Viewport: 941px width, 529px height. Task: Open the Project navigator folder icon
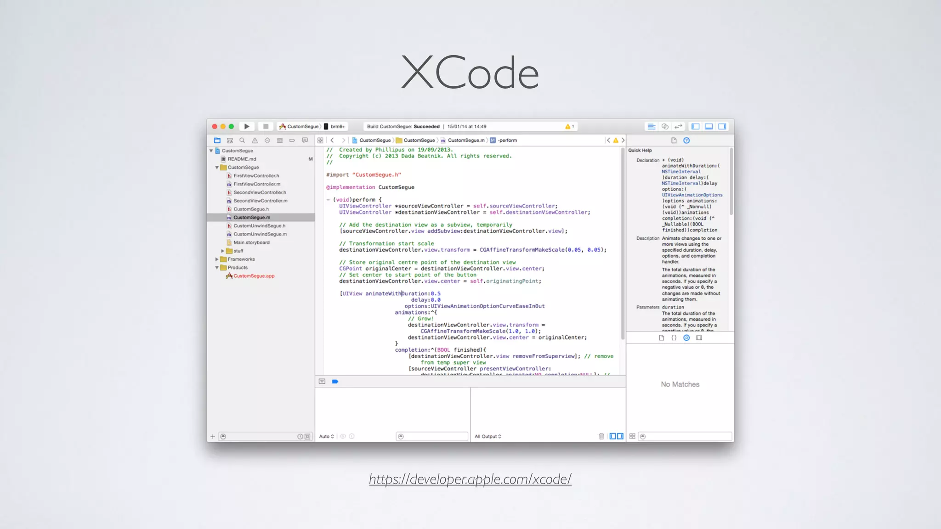217,141
